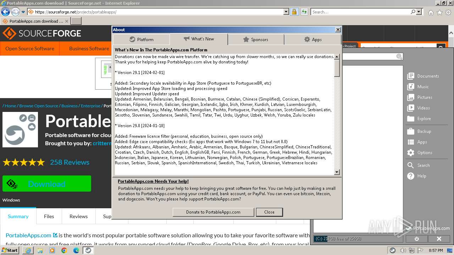454x255 pixels.
Task: Click What's New scrollbar down arrow
Action: pyautogui.click(x=337, y=172)
